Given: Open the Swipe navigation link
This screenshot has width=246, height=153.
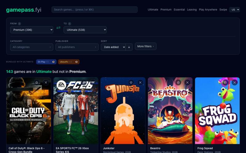Looking at the screenshot, I should (x=223, y=9).
